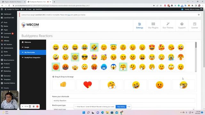Open Windows Start menu
This screenshot has height=115, width=205.
coord(84,112)
